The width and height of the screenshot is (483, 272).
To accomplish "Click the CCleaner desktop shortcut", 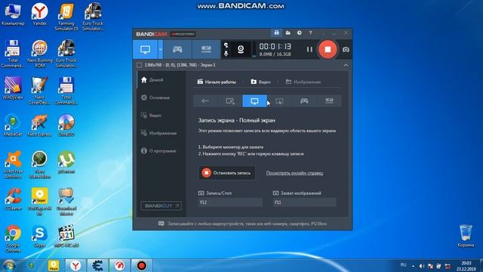I will [13, 199].
